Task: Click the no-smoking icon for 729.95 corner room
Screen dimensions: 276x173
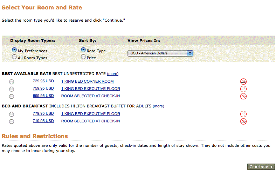Action: 243,82
